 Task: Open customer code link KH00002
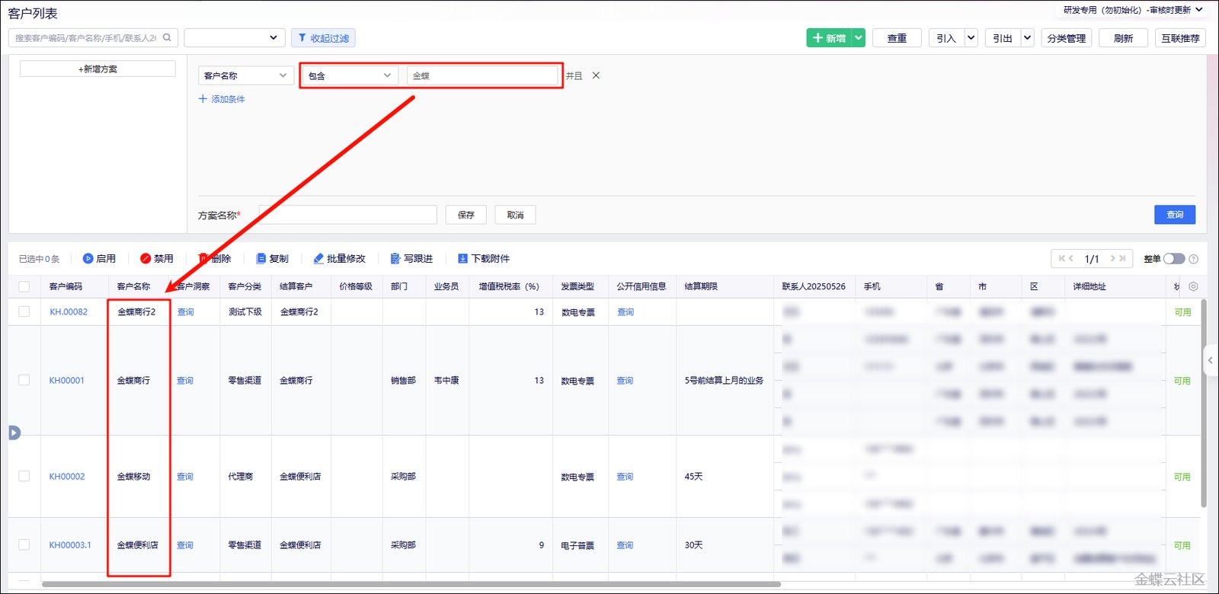[67, 476]
